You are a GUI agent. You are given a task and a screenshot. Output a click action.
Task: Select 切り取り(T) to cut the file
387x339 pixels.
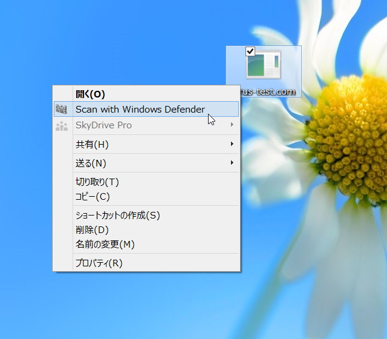pyautogui.click(x=146, y=182)
